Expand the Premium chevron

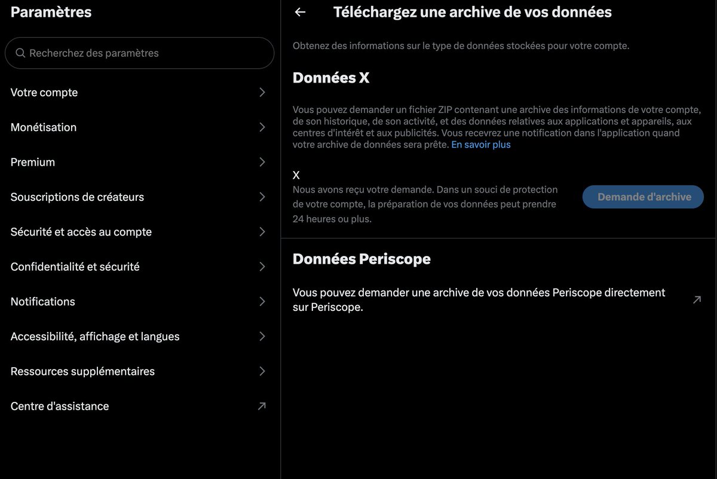tap(262, 162)
